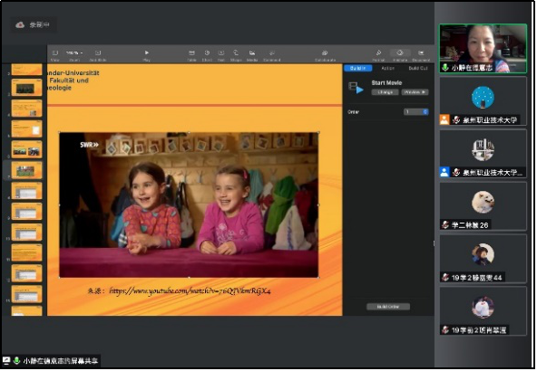537x371 pixels.
Task: Open the Order value dropdown
Action: pyautogui.click(x=415, y=111)
